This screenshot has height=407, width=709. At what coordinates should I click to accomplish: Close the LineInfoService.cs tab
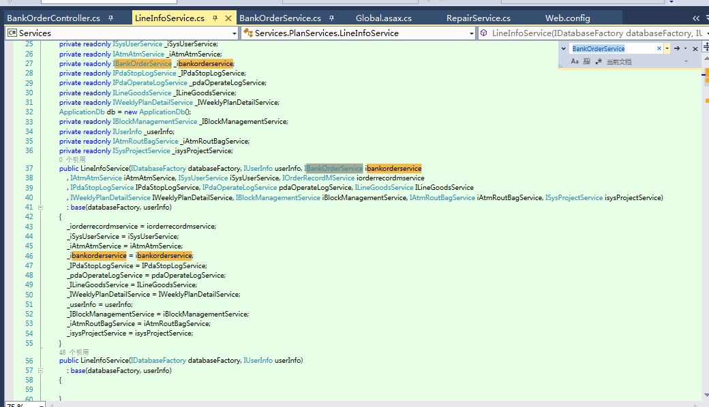point(228,18)
